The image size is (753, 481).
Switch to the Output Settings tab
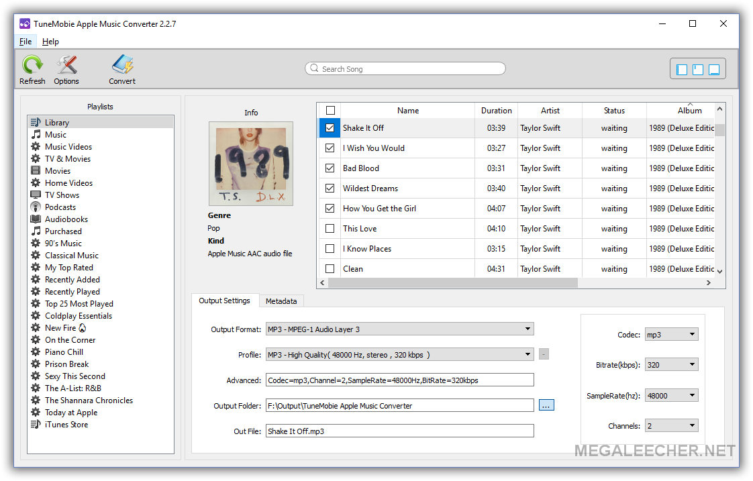[x=225, y=301]
